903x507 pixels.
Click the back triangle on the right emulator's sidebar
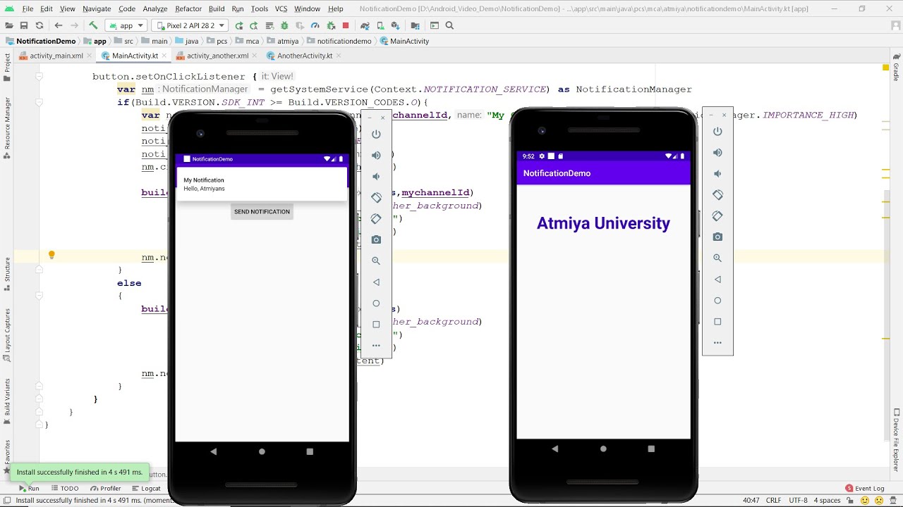coord(717,279)
